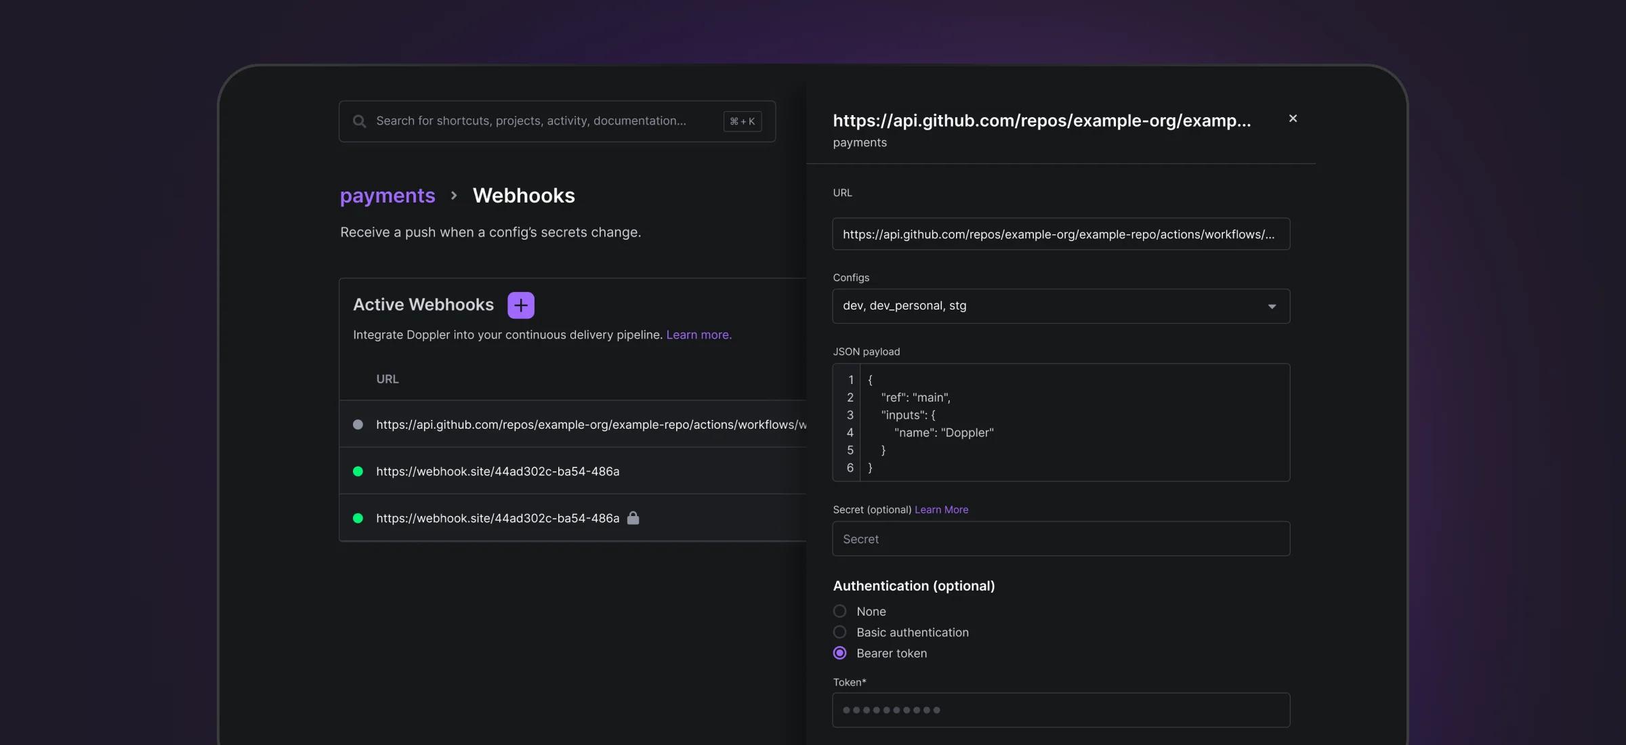Click the search magnifier icon
The height and width of the screenshot is (745, 1626).
[x=360, y=121]
